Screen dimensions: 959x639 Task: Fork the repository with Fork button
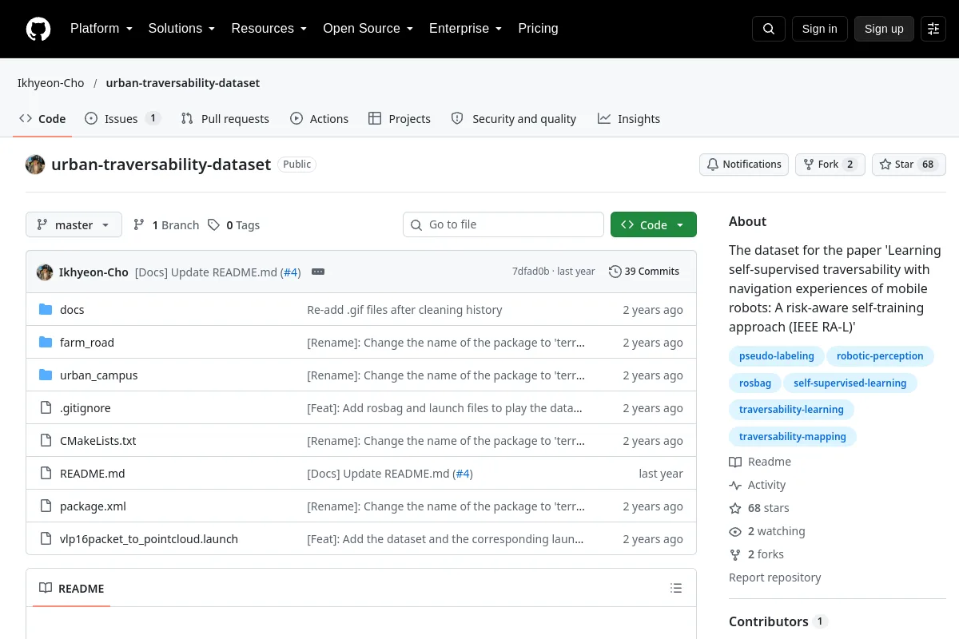[830, 165]
